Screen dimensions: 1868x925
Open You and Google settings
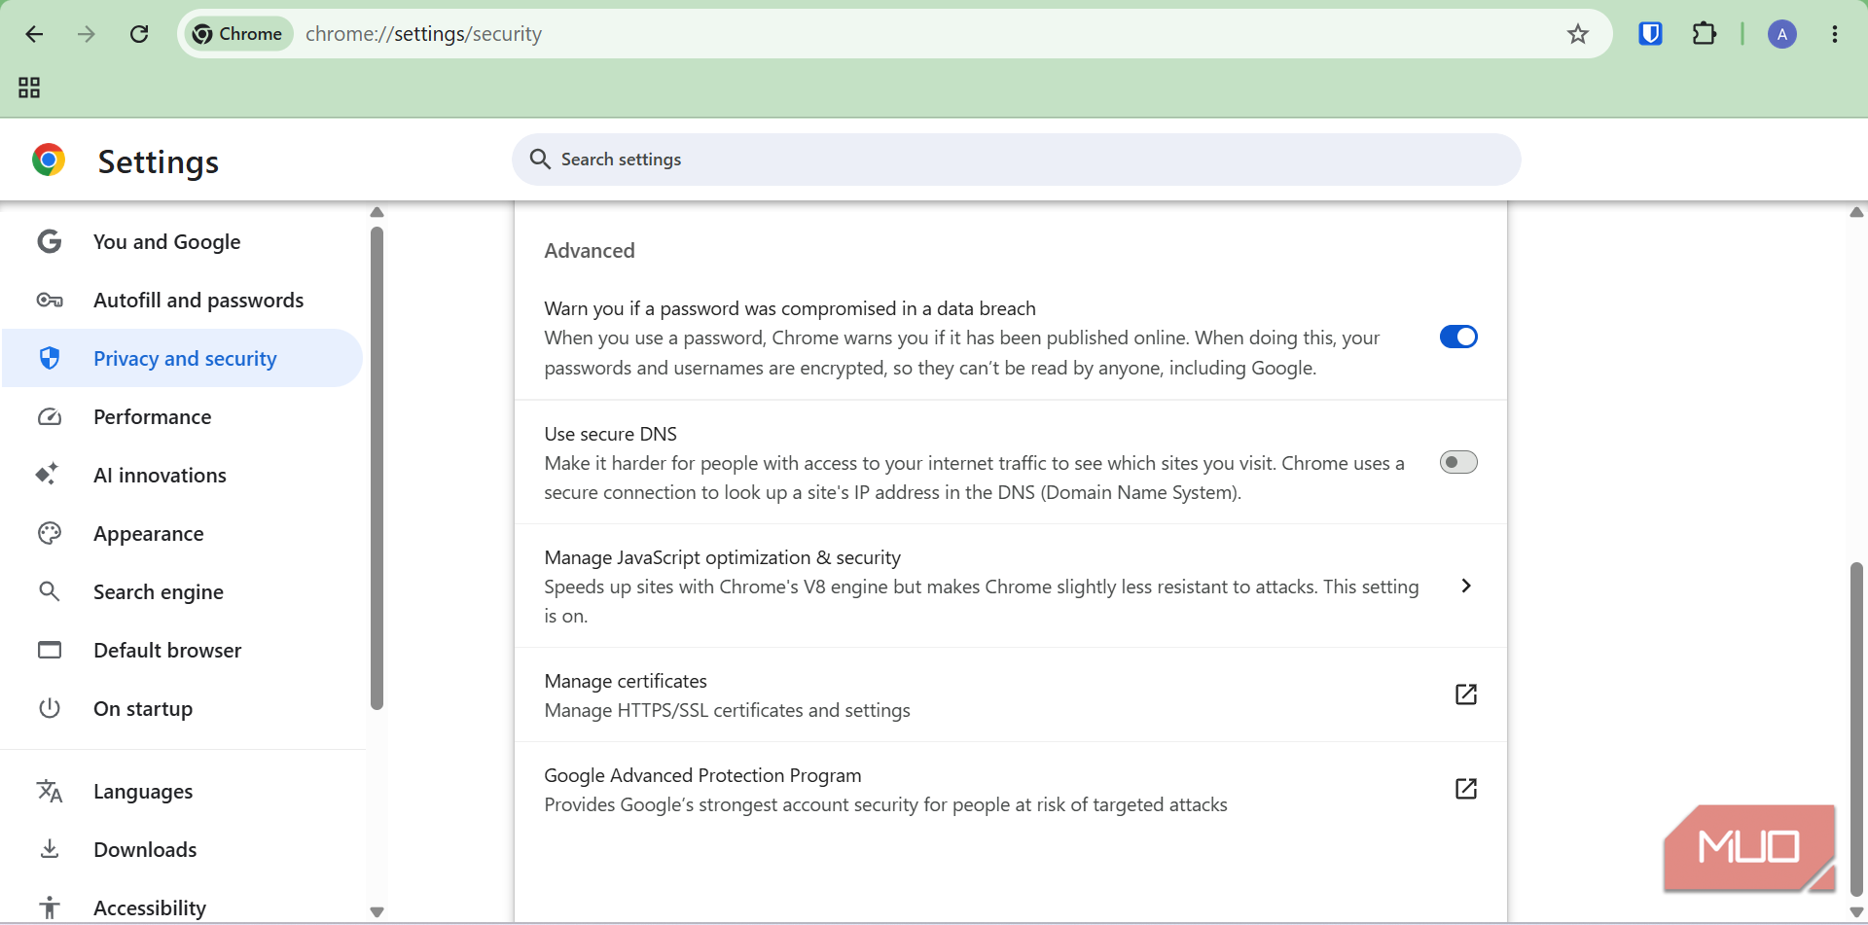click(x=183, y=241)
